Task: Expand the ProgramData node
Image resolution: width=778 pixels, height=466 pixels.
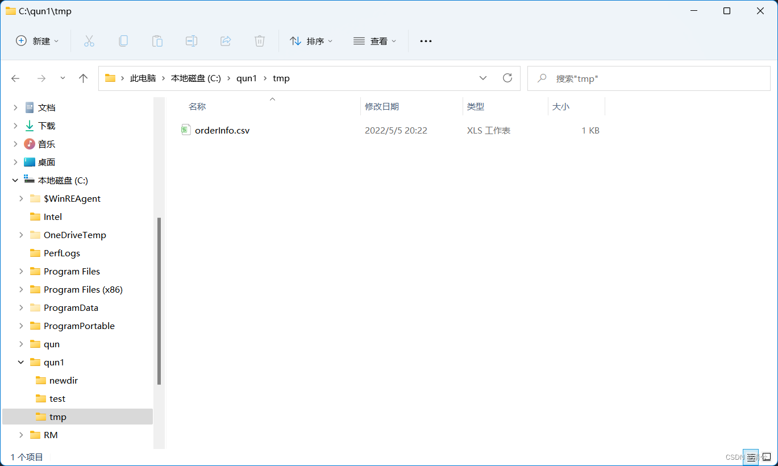Action: click(21, 307)
